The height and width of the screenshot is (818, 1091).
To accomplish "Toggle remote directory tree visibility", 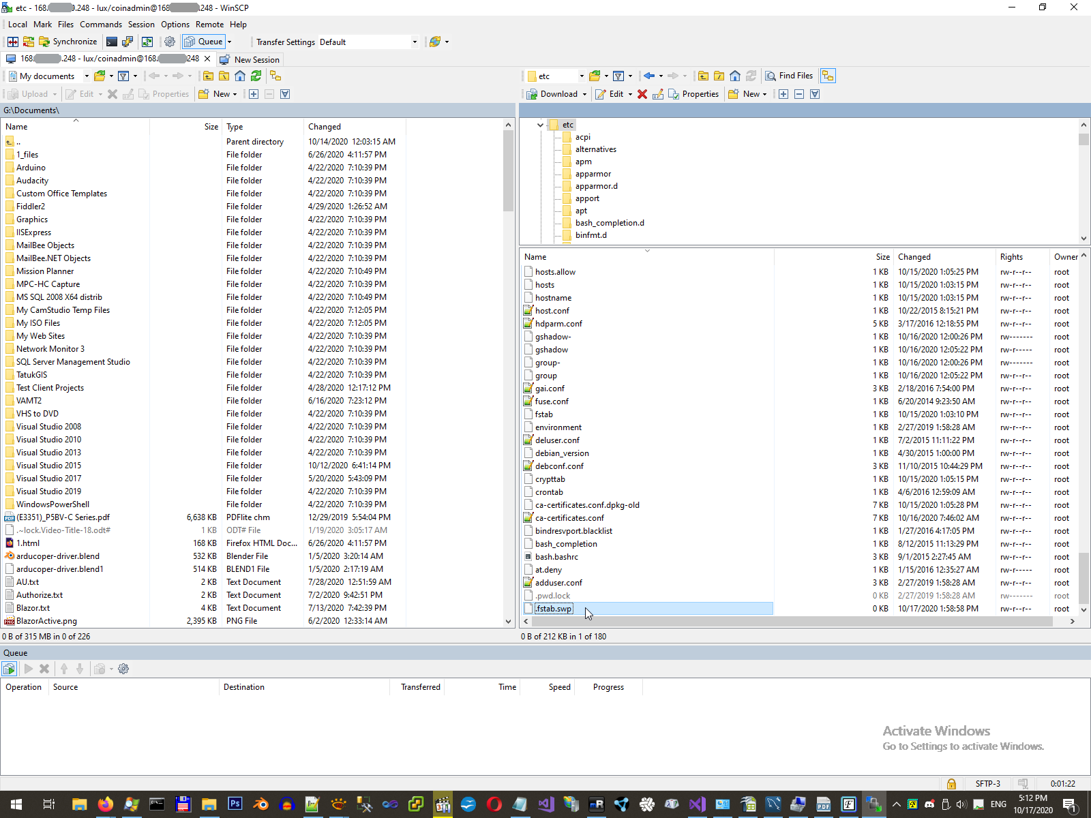I will pos(828,76).
